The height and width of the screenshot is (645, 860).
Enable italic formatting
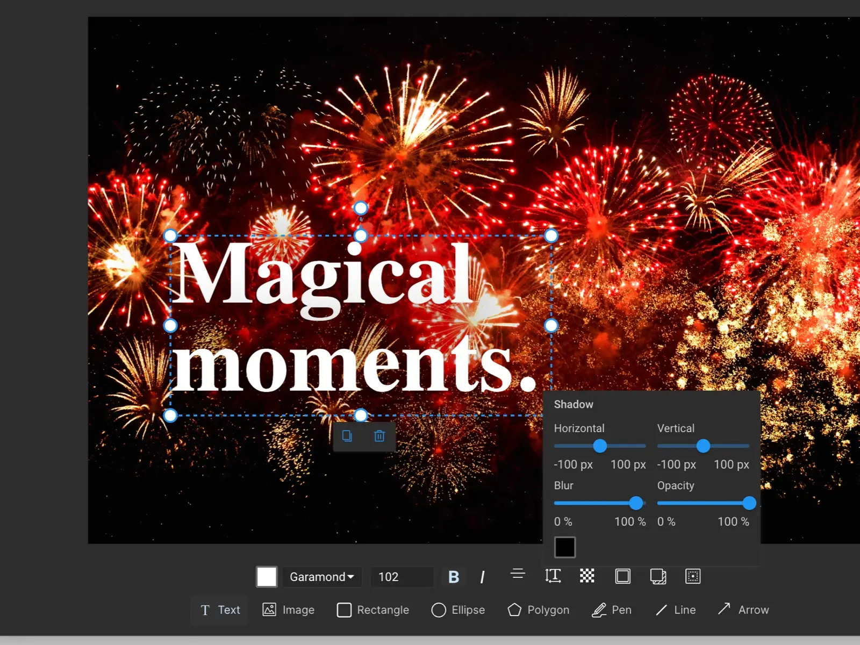click(x=483, y=576)
